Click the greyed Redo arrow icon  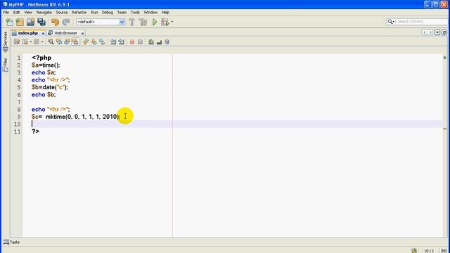coord(66,22)
